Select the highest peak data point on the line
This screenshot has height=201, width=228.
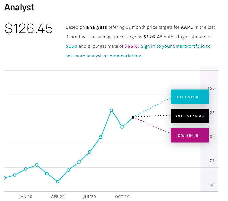click(111, 110)
